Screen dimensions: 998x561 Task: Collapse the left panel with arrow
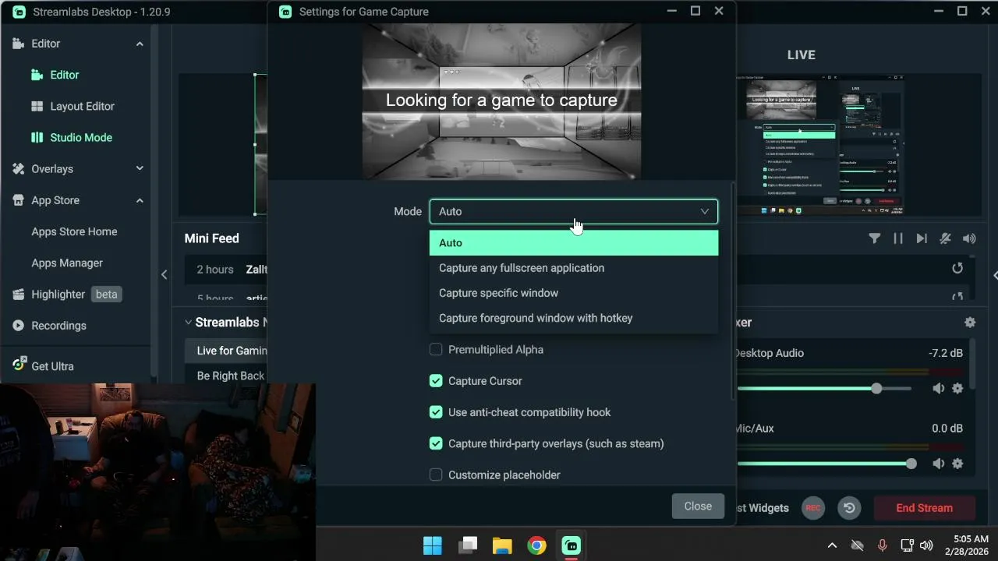pos(164,274)
